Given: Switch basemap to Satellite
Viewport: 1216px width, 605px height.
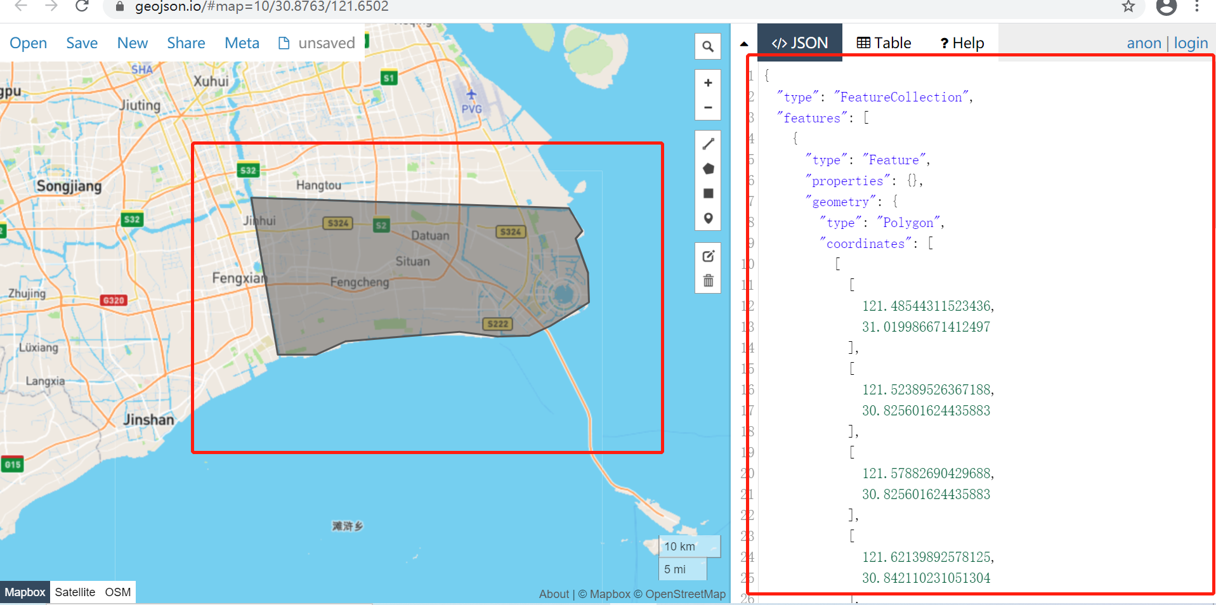Looking at the screenshot, I should [75, 592].
